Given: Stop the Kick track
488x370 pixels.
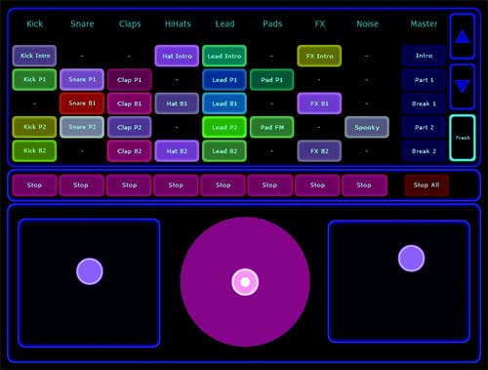Looking at the screenshot, I should (x=34, y=185).
